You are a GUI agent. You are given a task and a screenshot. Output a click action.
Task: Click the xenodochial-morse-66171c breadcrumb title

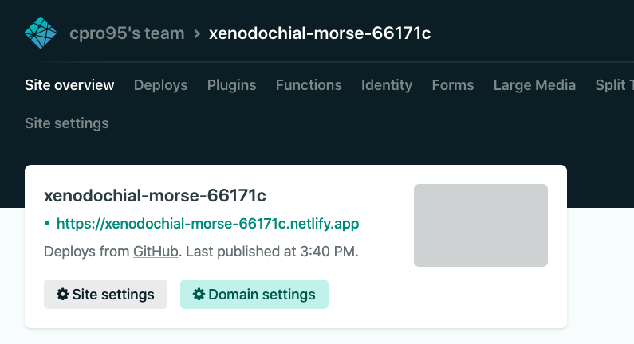pyautogui.click(x=320, y=33)
